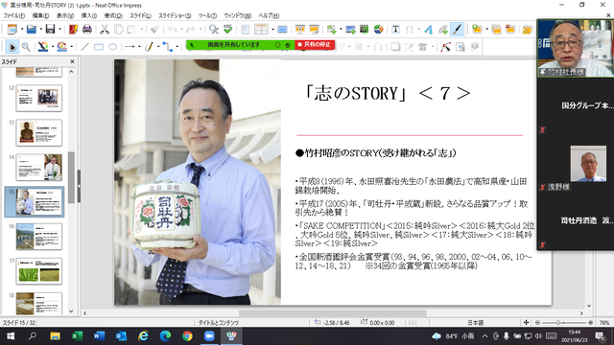Screen dimensions: 614x345
Task: Toggle the point edit mode icon
Action: (x=445, y=47)
